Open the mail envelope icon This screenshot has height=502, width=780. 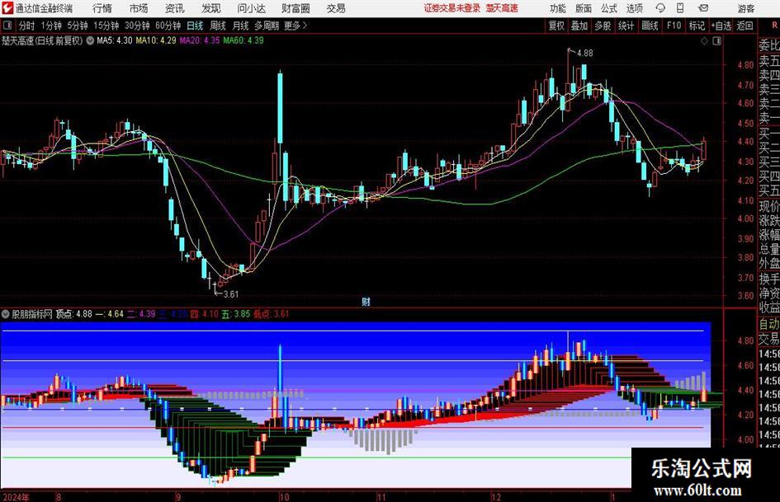coord(703,8)
